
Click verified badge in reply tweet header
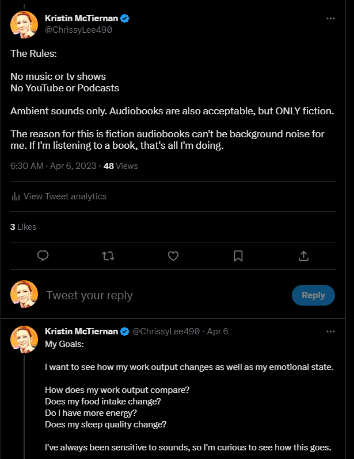pyautogui.click(x=125, y=331)
